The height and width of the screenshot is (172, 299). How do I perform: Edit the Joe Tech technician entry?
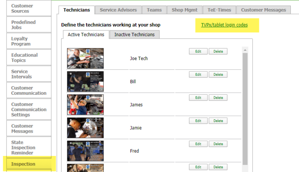tap(198, 51)
